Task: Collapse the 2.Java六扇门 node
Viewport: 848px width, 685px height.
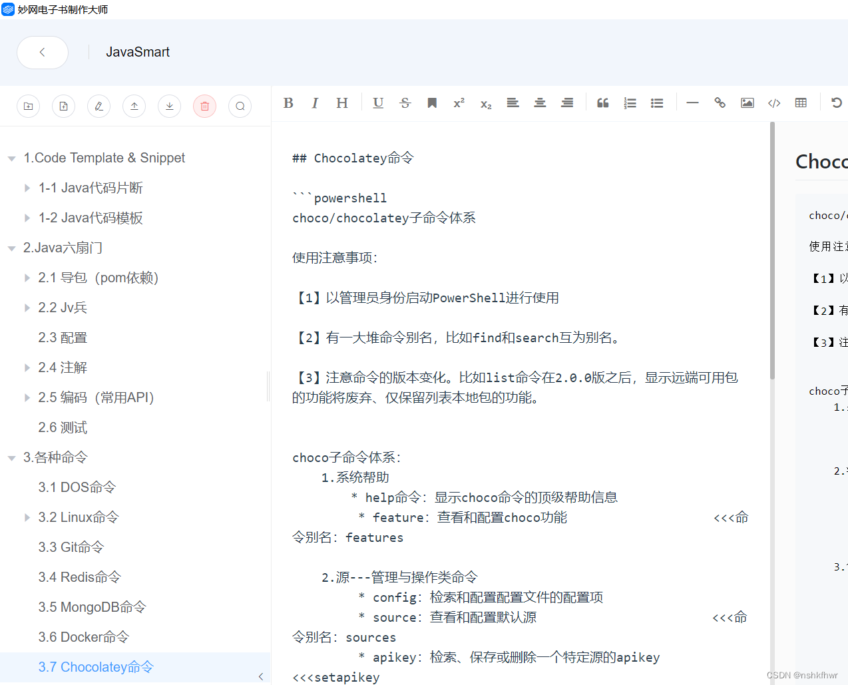Action: tap(11, 248)
